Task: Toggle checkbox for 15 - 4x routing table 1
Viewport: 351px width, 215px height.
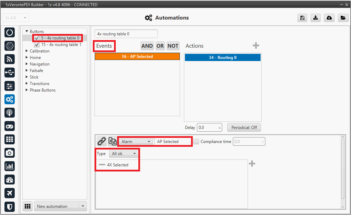Action: (37, 45)
